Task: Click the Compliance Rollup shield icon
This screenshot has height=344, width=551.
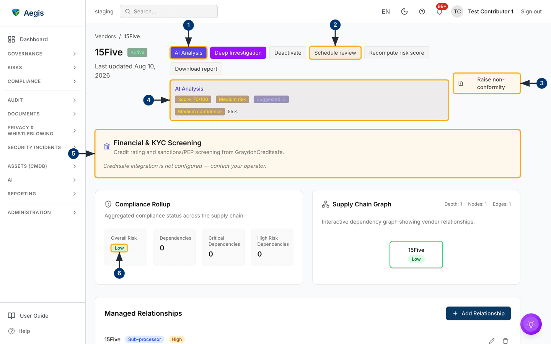Action: tap(108, 204)
